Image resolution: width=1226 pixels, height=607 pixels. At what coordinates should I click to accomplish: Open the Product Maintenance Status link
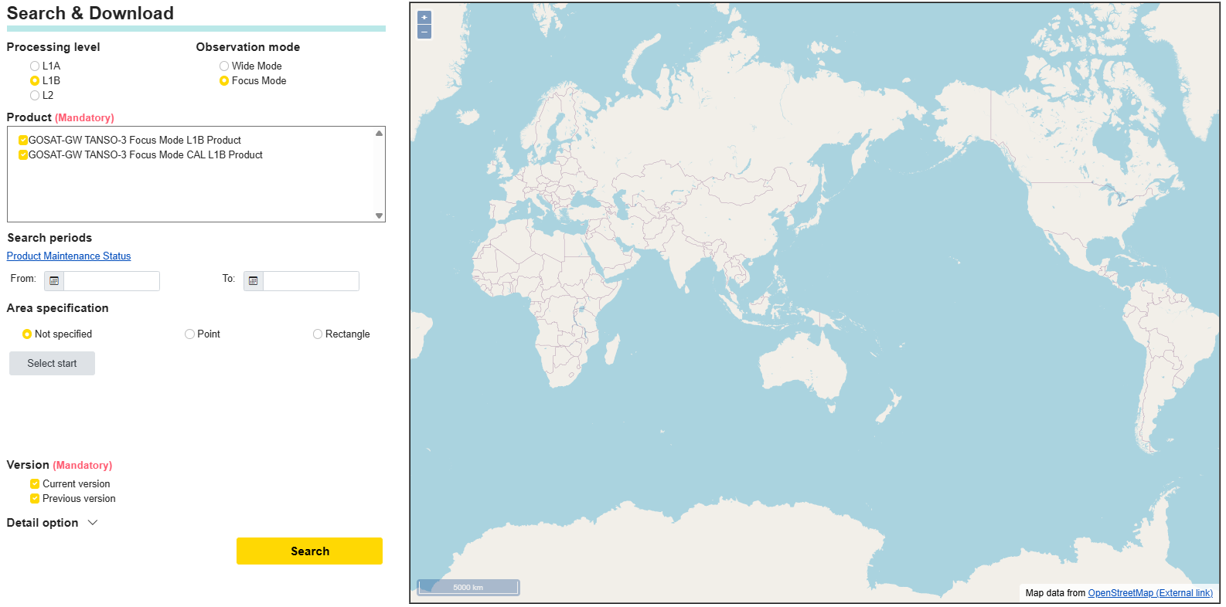(69, 256)
